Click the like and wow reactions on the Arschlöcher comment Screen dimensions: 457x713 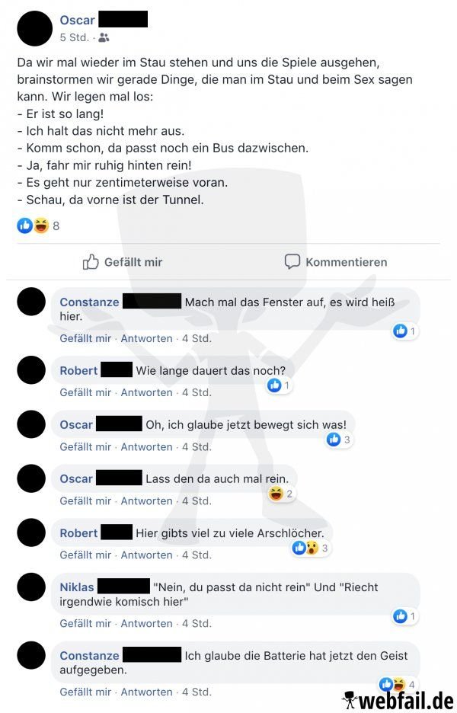[x=311, y=548]
